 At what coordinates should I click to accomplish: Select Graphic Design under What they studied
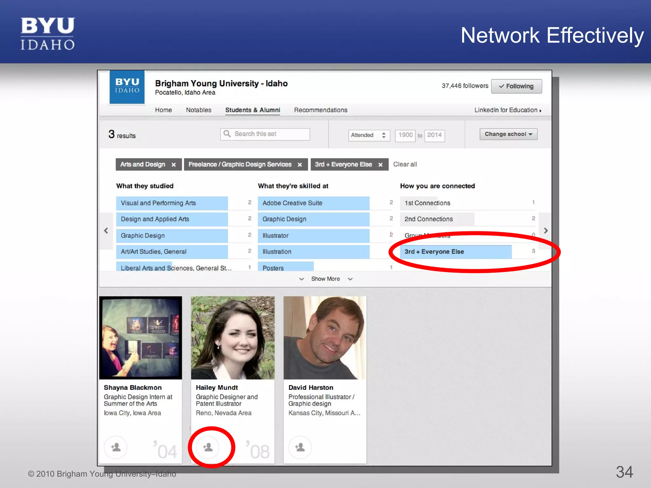[172, 236]
